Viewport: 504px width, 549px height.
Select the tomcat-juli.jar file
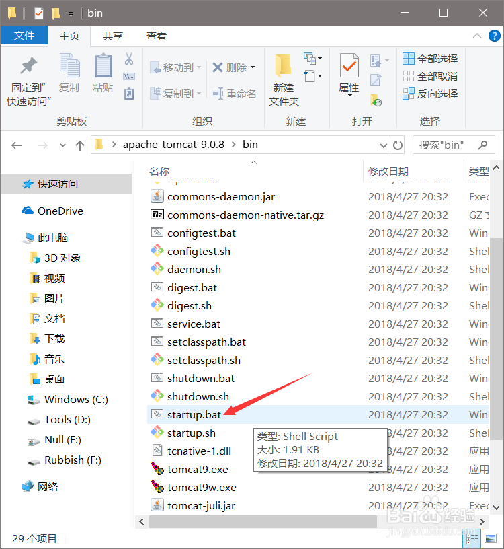tap(201, 505)
